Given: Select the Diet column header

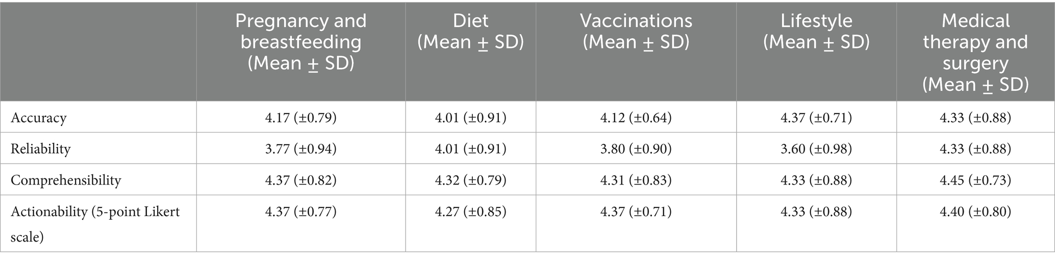Looking at the screenshot, I should pos(470,32).
